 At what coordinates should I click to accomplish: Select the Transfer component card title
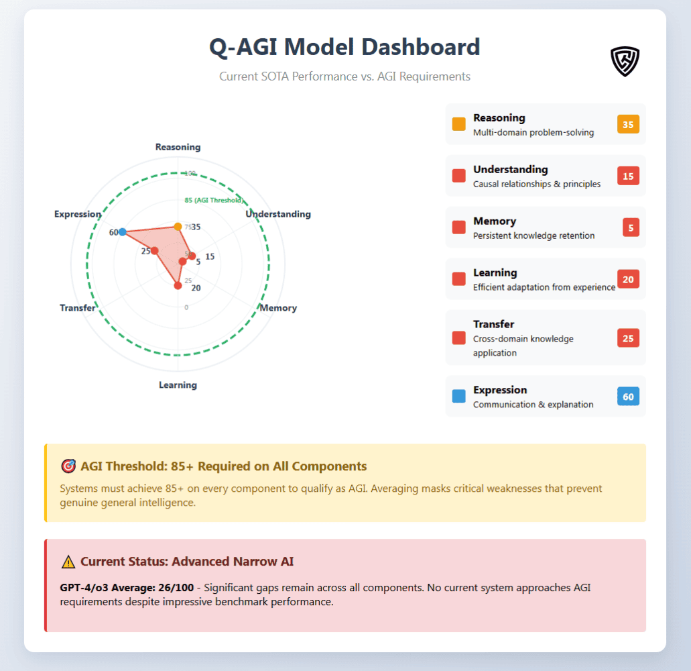[493, 324]
